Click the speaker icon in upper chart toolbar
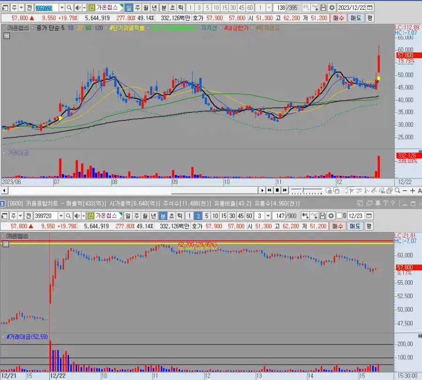This screenshot has height=380, width=422. pos(78,7)
